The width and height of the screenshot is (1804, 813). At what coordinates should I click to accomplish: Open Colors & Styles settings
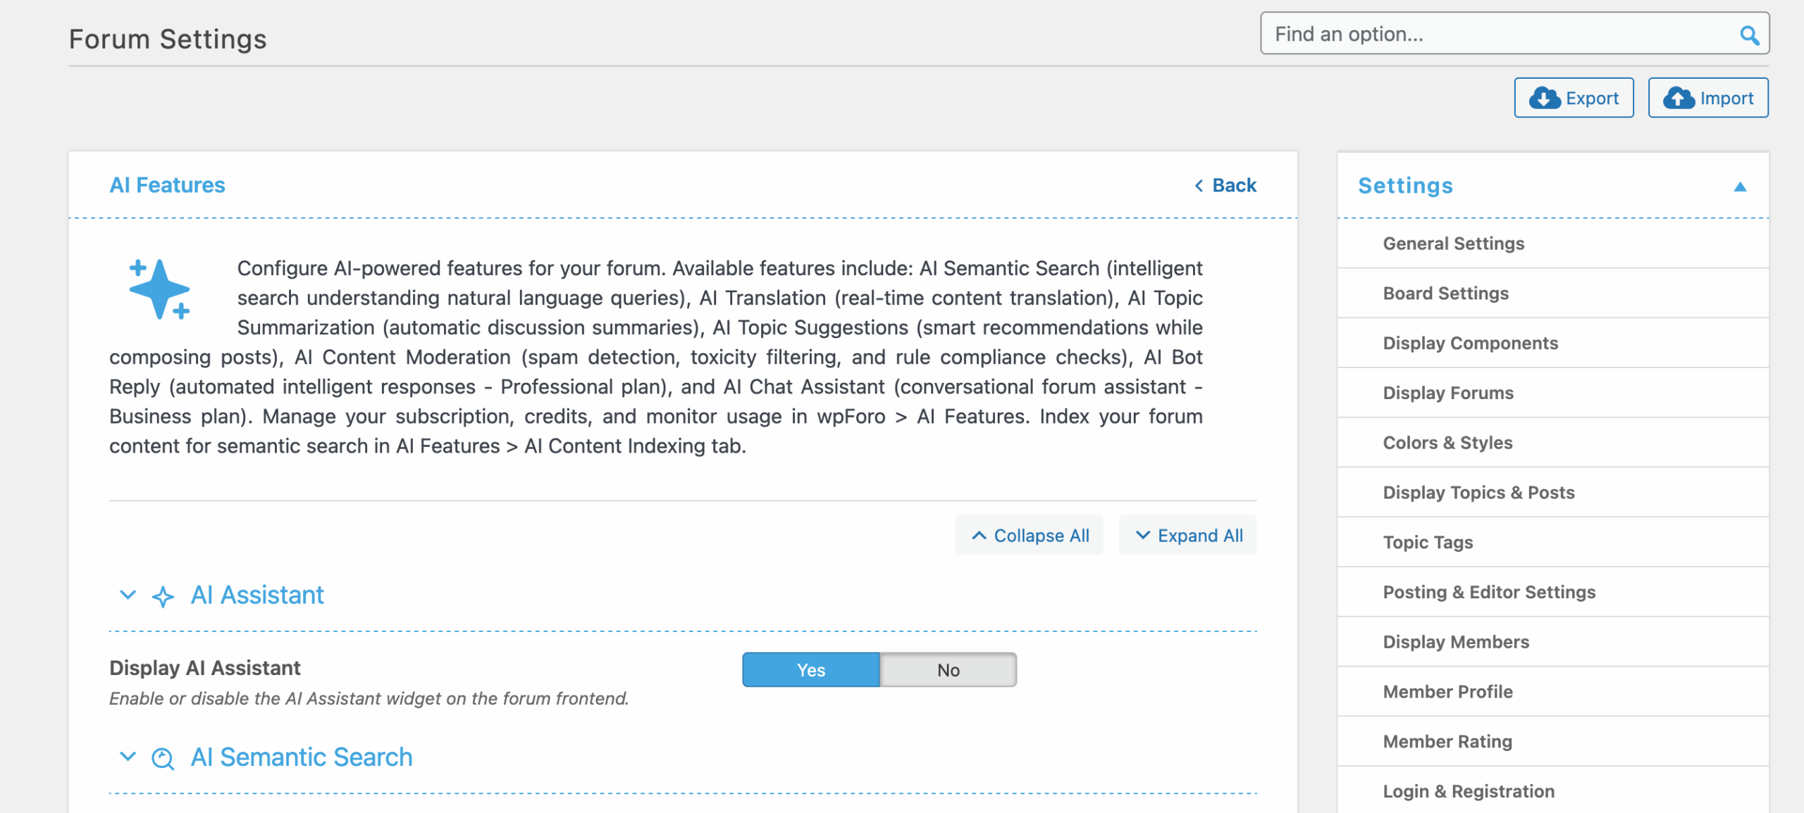pos(1447,443)
